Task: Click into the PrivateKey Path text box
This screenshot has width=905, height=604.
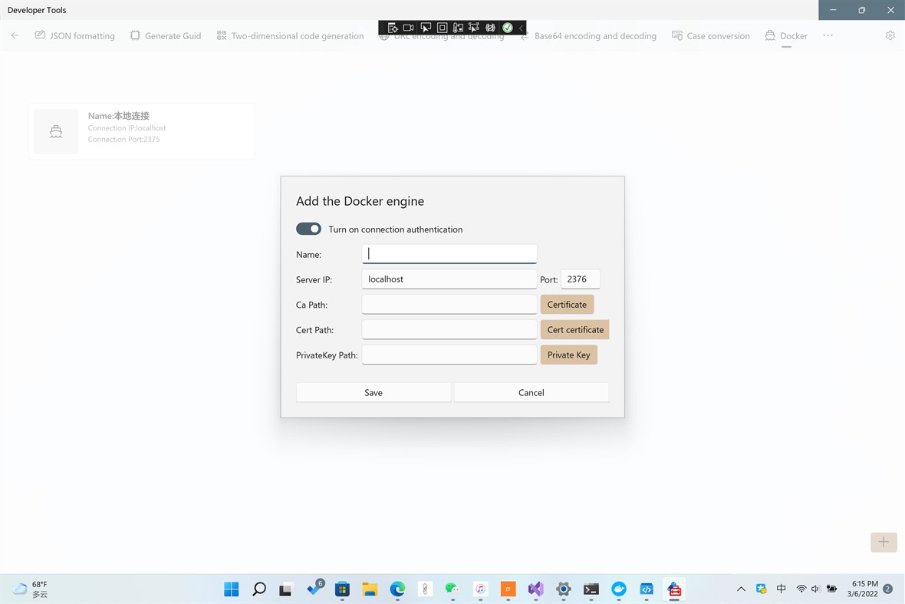Action: point(449,355)
